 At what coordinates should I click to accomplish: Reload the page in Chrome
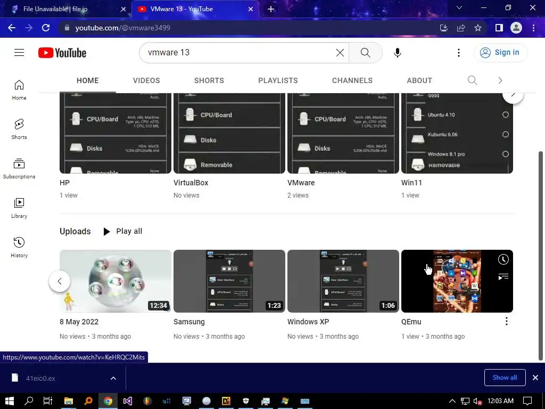pyautogui.click(x=46, y=28)
